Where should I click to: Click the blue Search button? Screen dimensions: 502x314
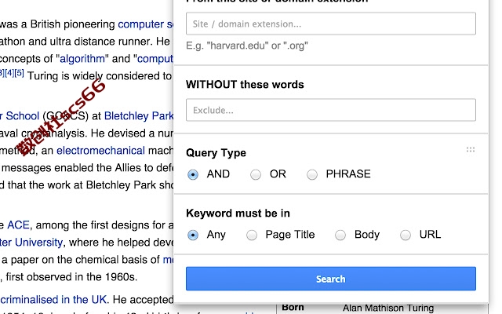pos(331,279)
